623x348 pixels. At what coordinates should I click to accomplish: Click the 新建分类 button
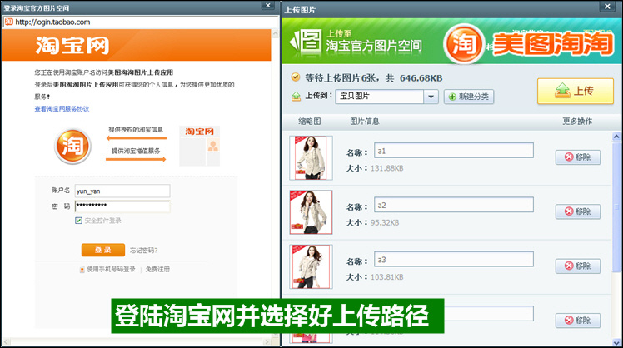click(x=469, y=97)
